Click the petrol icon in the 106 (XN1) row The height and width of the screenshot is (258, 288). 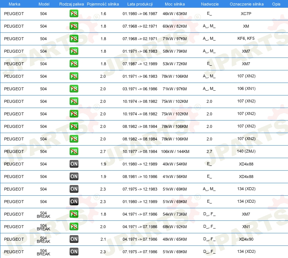pyautogui.click(x=74, y=89)
